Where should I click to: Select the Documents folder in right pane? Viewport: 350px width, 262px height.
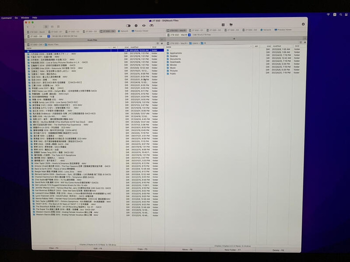tap(175, 59)
